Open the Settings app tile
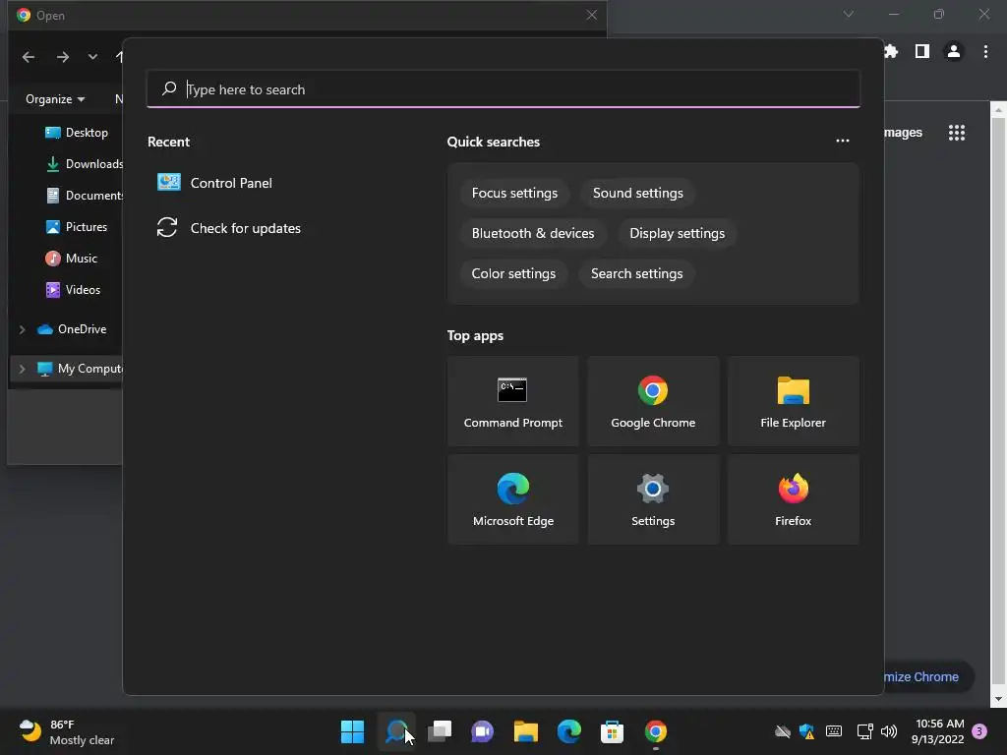The width and height of the screenshot is (1007, 755). pos(653,499)
